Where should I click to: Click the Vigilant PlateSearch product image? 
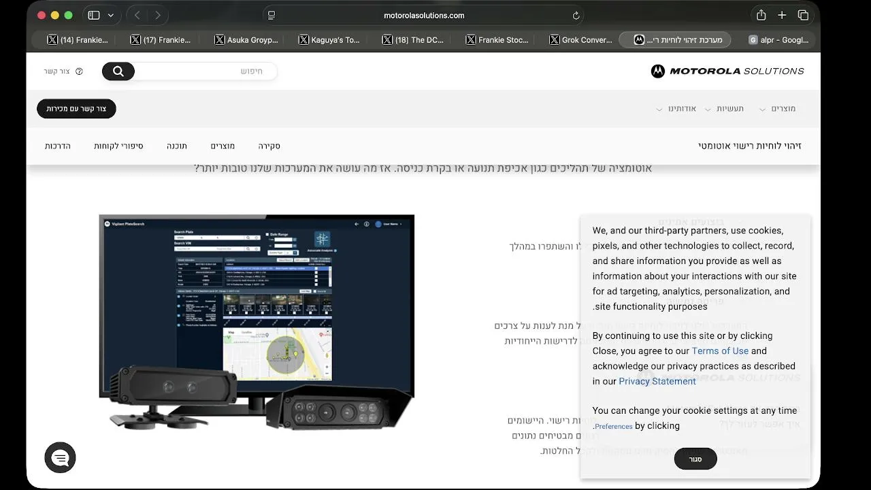[257, 322]
